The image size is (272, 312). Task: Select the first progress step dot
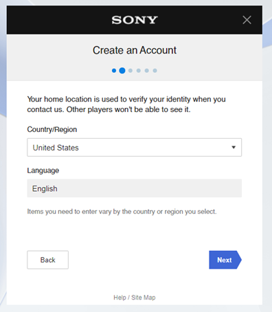114,71
